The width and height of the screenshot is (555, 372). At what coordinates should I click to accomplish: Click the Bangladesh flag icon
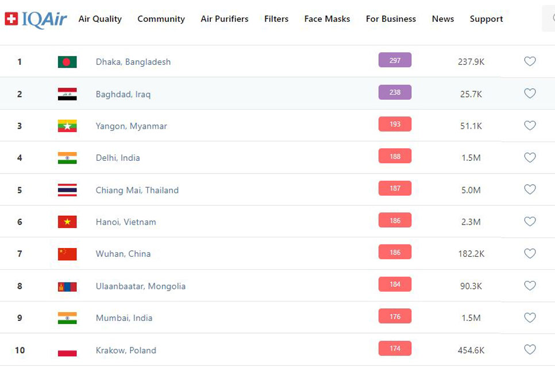coord(67,62)
